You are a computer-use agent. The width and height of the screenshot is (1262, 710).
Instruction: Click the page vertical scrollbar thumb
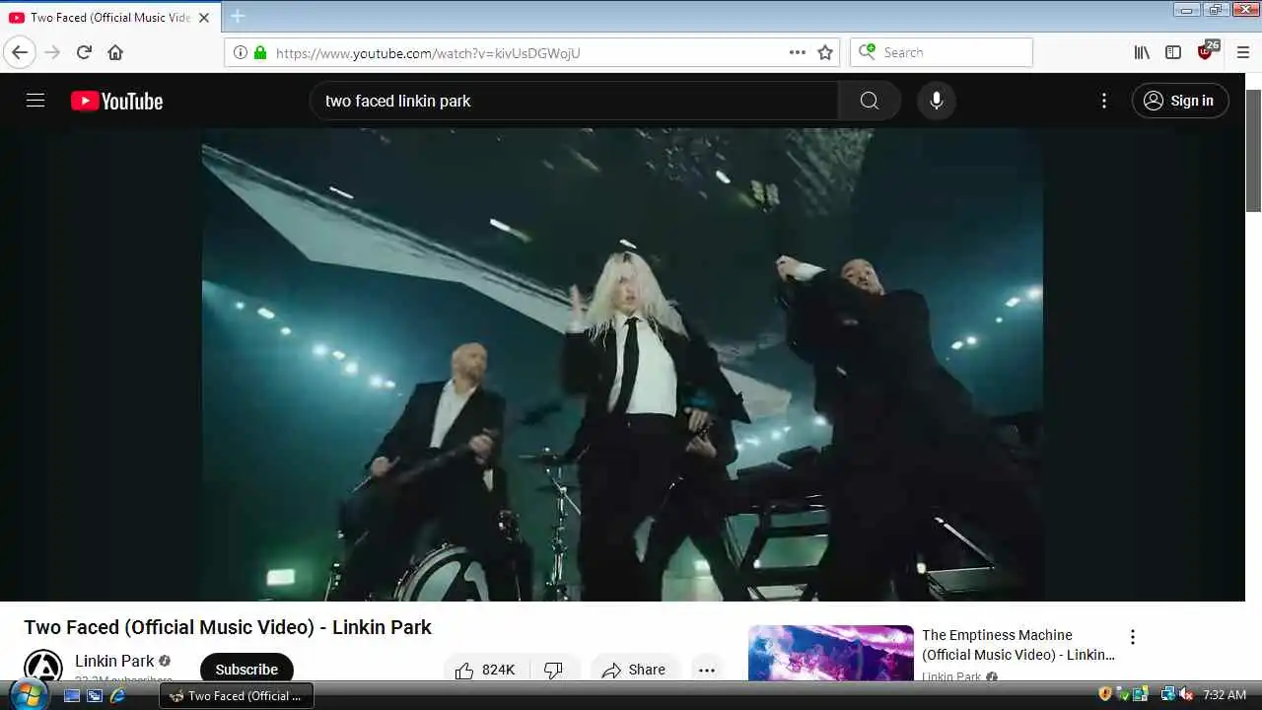(x=1253, y=150)
